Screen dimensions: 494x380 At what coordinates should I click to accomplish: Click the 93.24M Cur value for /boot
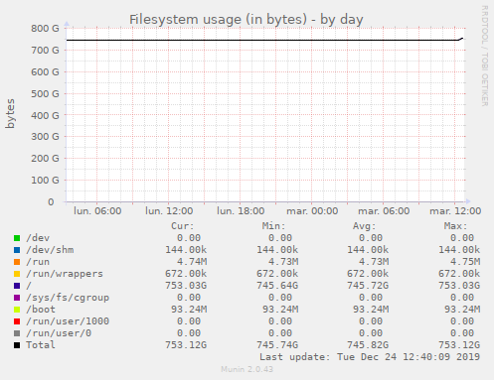pyautogui.click(x=189, y=310)
